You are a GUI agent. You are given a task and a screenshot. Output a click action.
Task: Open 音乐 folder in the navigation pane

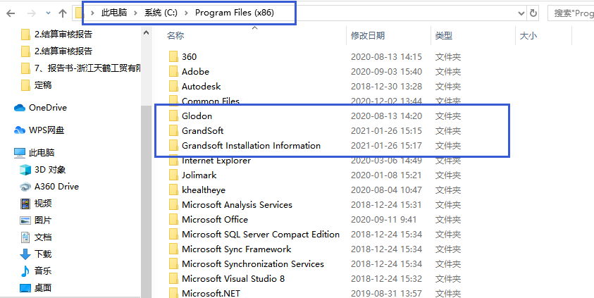pos(36,271)
